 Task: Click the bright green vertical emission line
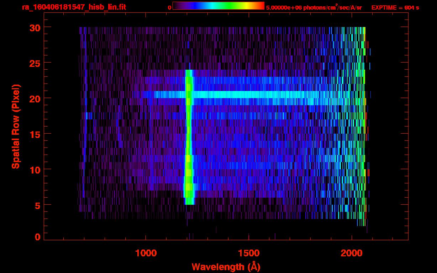189,142
